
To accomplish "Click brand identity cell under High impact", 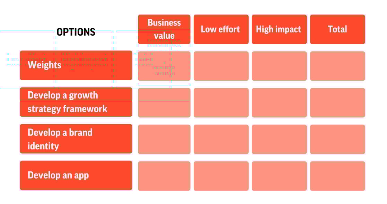I will point(279,139).
